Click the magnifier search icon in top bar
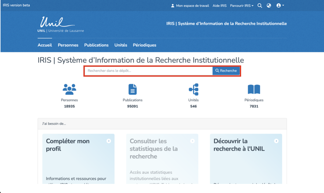 click(x=260, y=6)
